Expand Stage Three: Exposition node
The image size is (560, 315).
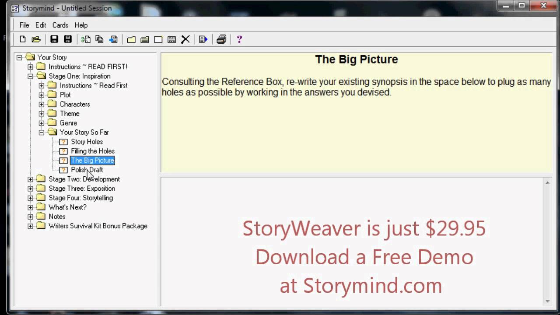click(x=30, y=189)
